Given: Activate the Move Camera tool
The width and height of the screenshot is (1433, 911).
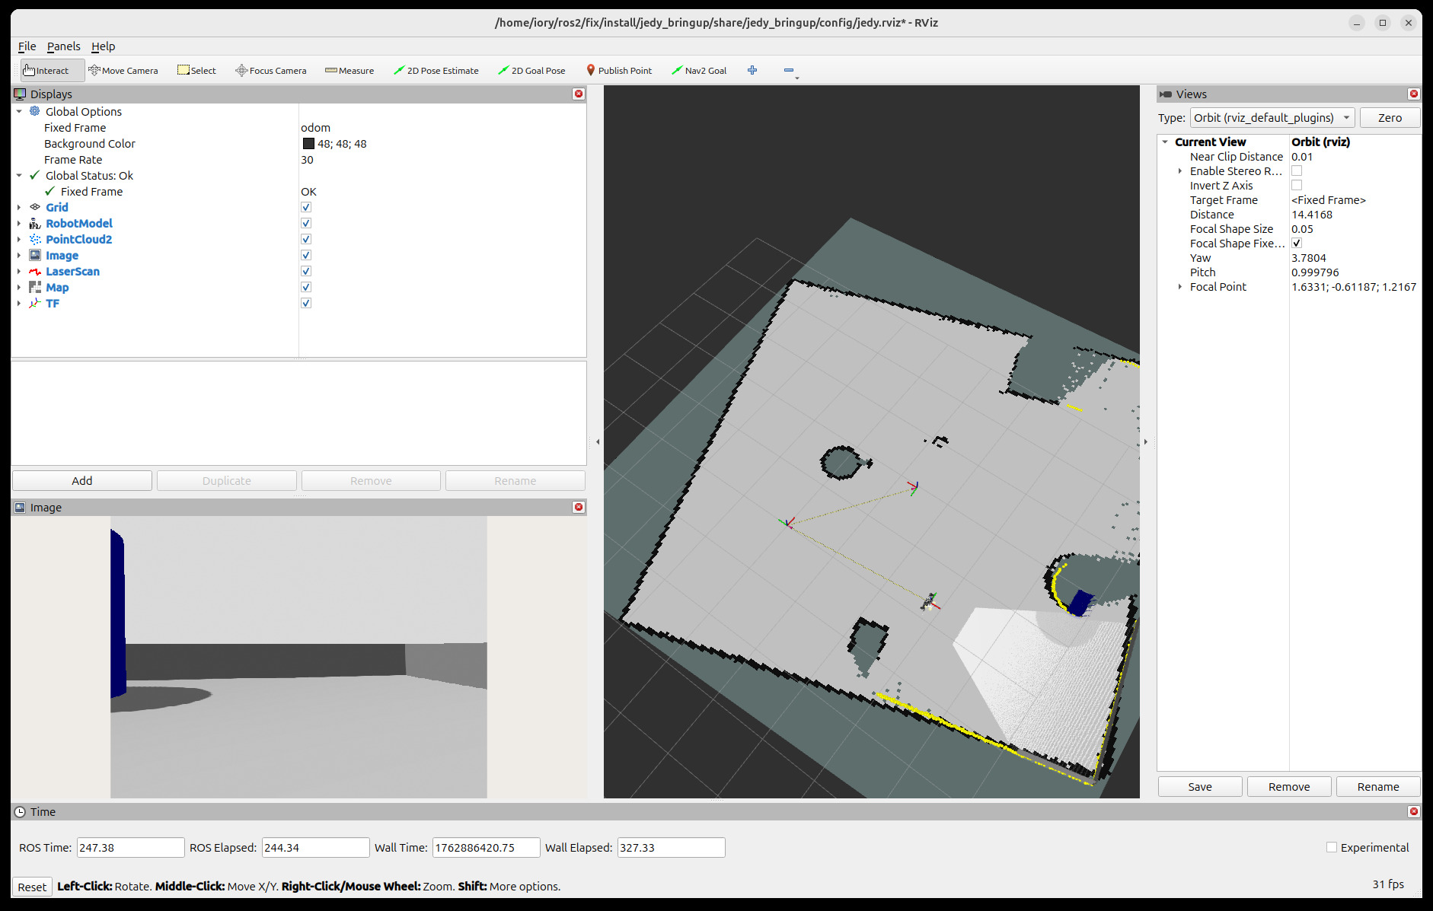Looking at the screenshot, I should point(124,70).
